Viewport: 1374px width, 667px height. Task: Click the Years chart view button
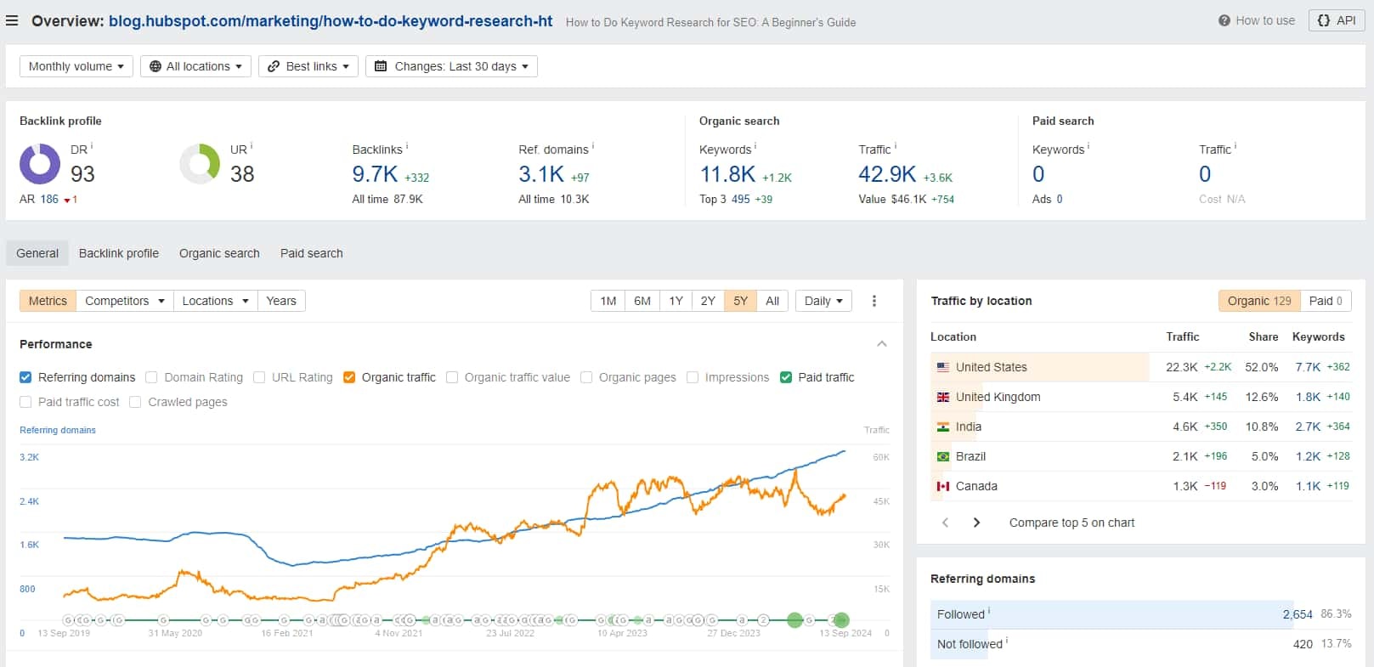(x=281, y=301)
